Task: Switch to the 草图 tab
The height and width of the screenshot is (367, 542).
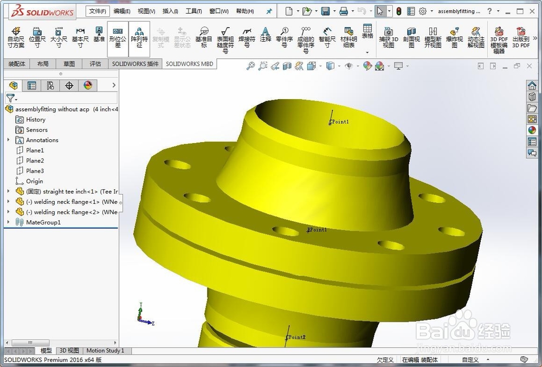Action: 69,64
